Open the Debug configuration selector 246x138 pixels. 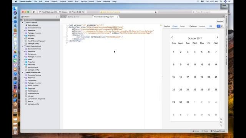[x=63, y=12]
